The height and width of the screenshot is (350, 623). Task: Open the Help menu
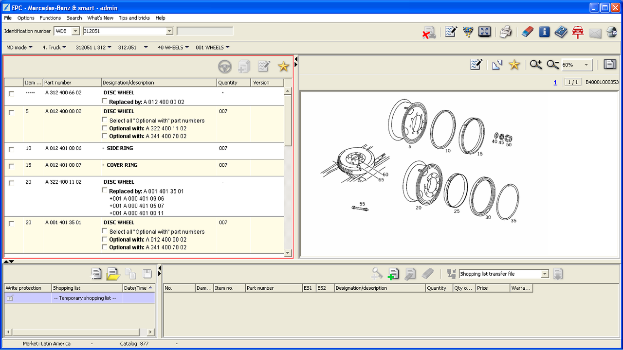tap(161, 18)
